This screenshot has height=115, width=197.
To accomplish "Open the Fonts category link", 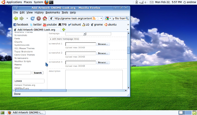I will pyautogui.click(x=17, y=39).
